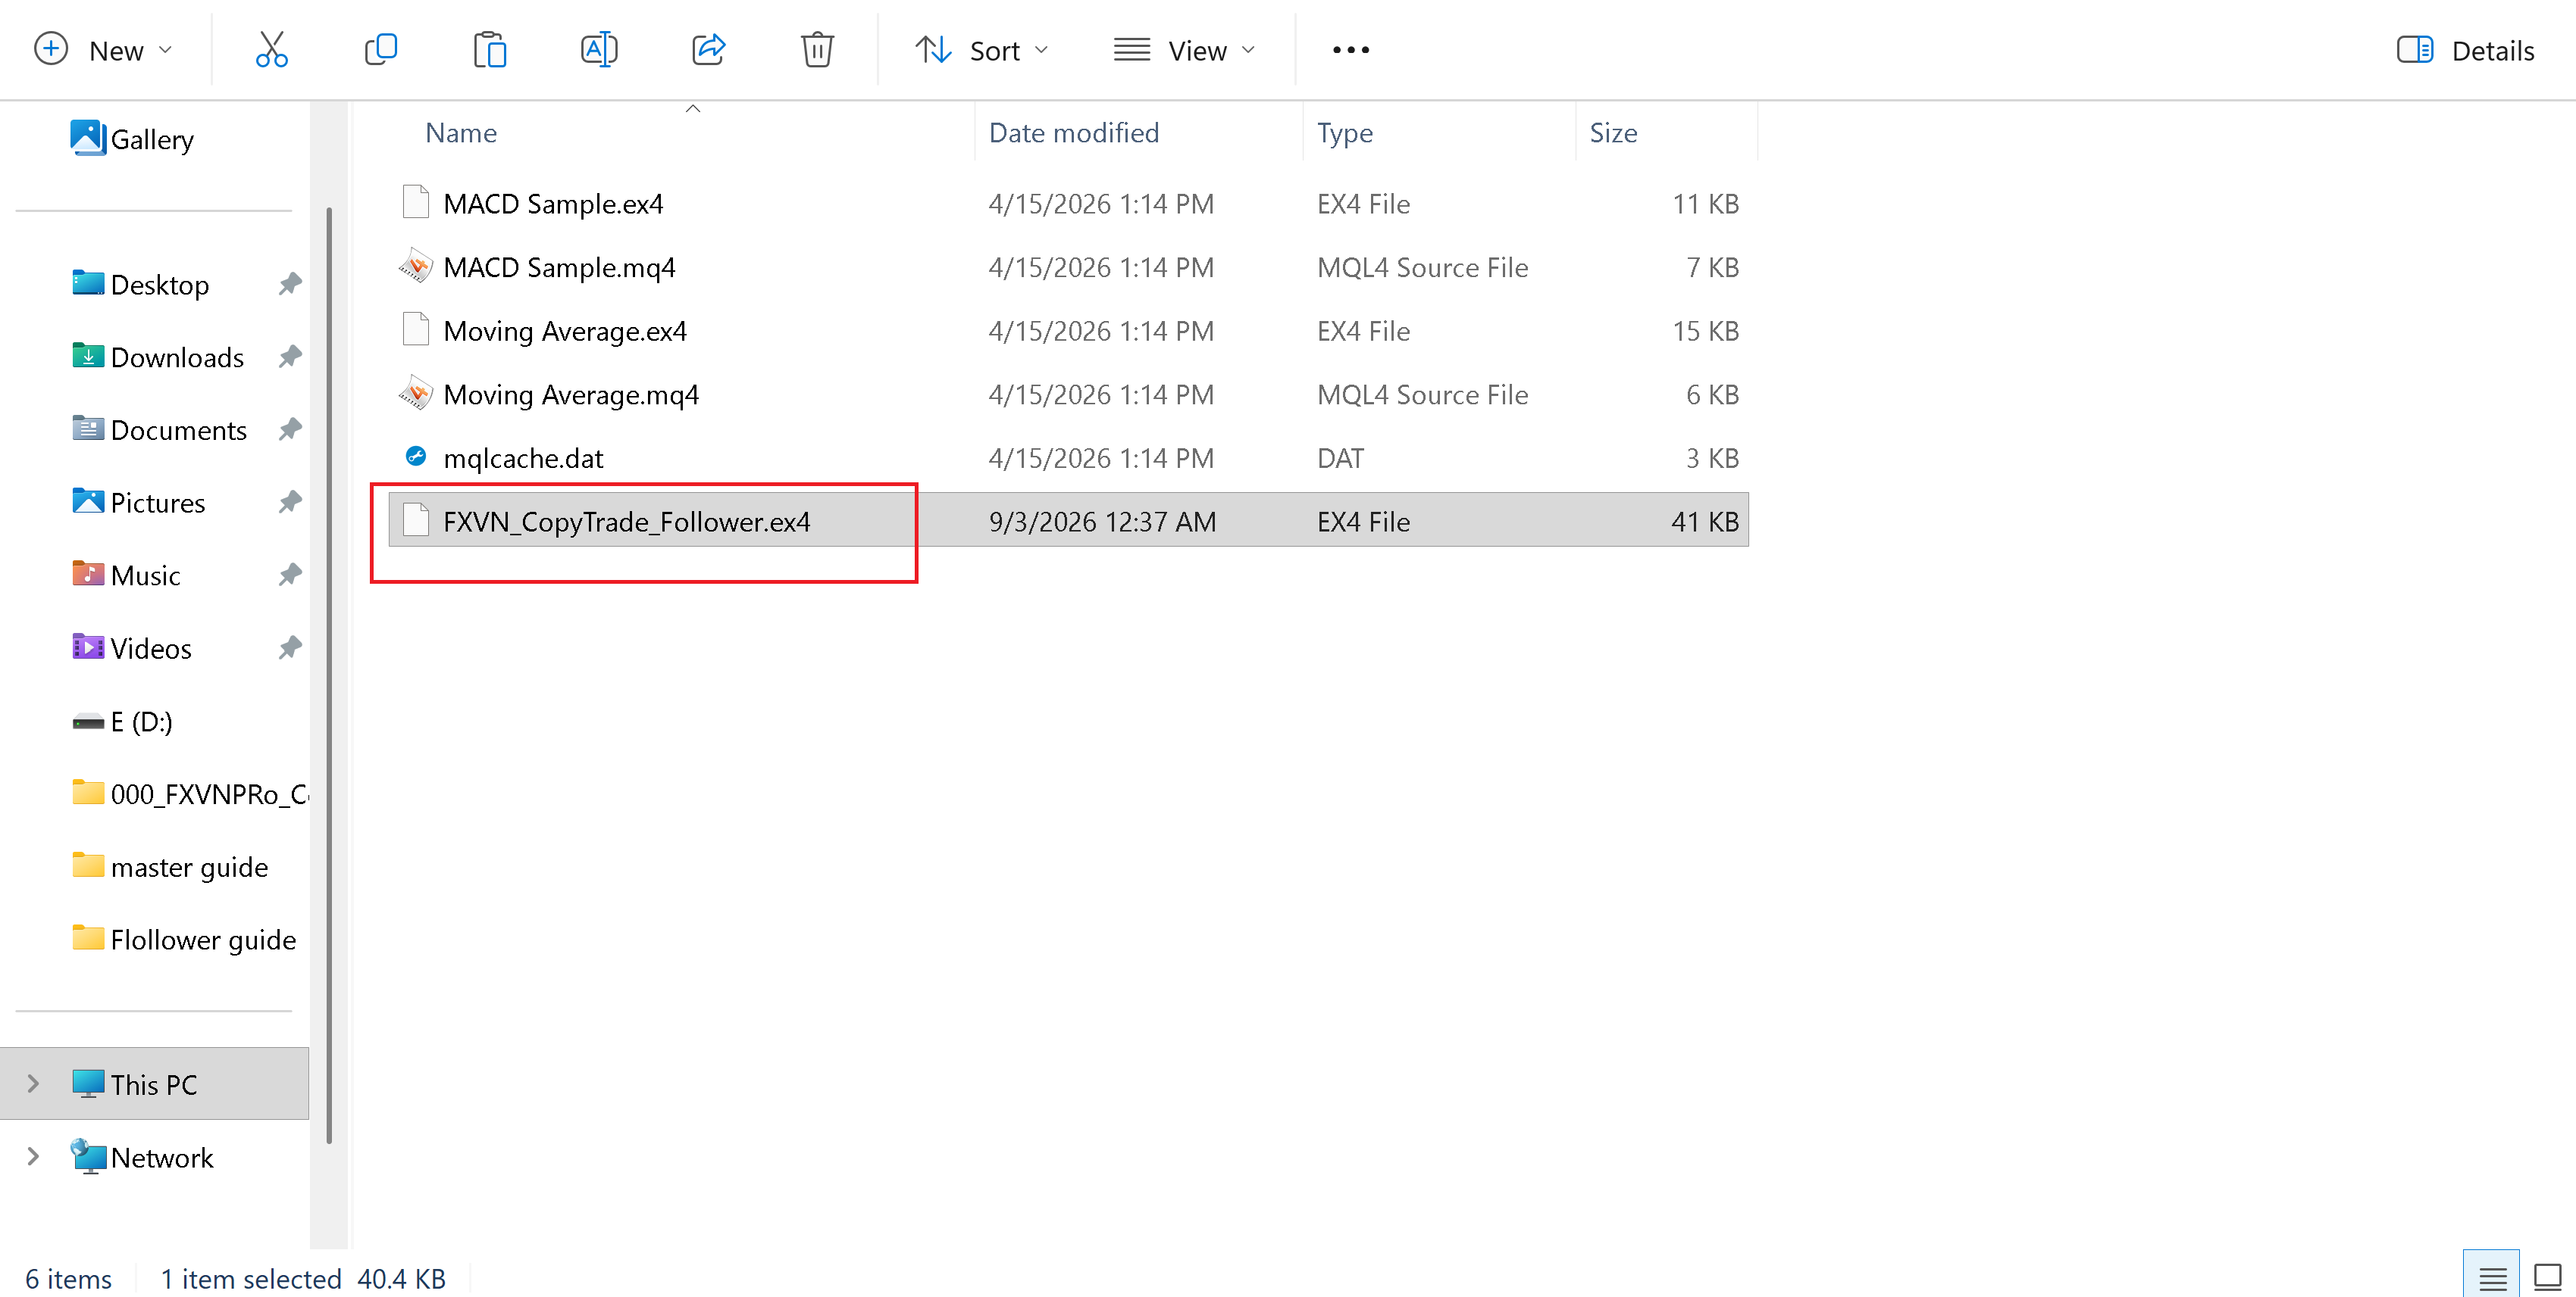Screen dimensions: 2576x1297
Task: Switch to large icons view in status bar
Action: pyautogui.click(x=2546, y=1277)
